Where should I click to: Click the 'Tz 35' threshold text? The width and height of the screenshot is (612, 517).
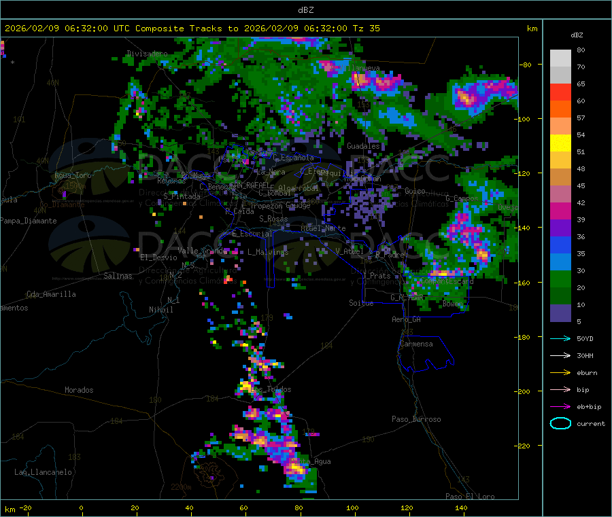(x=366, y=28)
